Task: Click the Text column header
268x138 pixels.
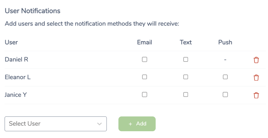Action: click(x=186, y=42)
